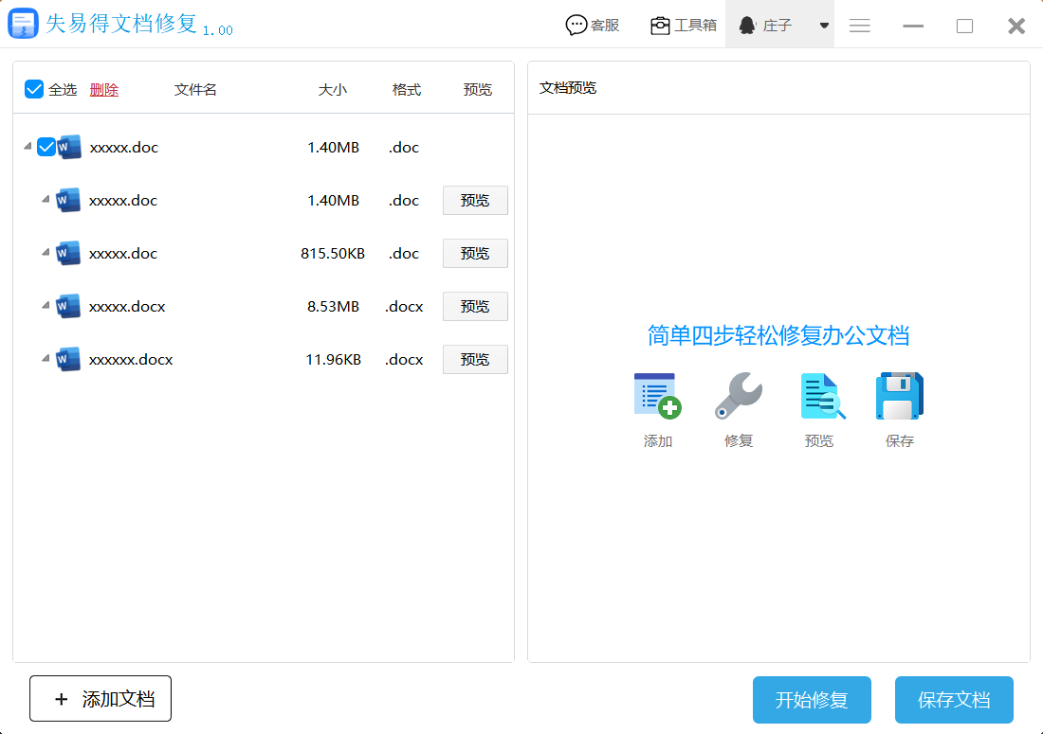The width and height of the screenshot is (1043, 734).
Task: Click Word icon of 11.96KB docx file
Action: [x=68, y=359]
